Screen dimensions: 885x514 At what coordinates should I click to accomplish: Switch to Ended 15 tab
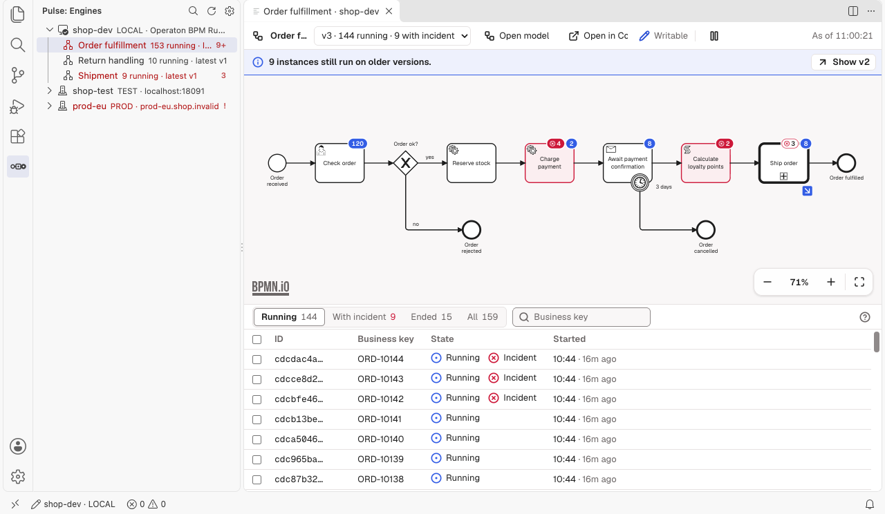431,317
